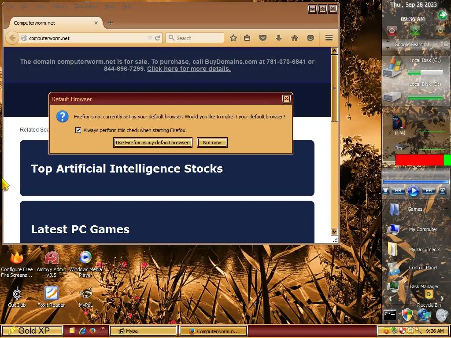Screen dimensions: 451x338
Task: Open Click here for more details link
Action: click(x=189, y=69)
